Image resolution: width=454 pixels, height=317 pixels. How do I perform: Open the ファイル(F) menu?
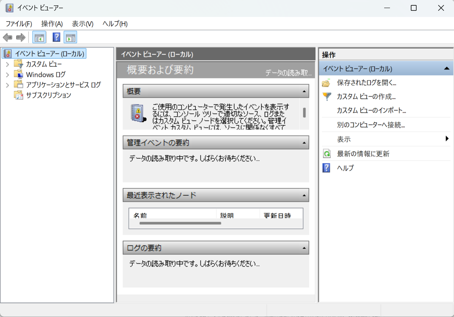[x=19, y=24]
